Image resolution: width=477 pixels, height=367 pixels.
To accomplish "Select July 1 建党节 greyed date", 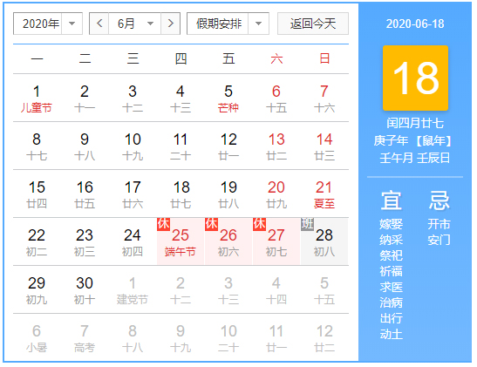I will (133, 289).
